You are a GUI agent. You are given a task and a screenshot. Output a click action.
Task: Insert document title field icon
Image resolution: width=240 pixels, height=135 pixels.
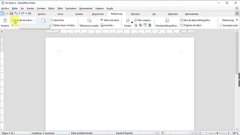pyautogui.click(x=150, y=25)
